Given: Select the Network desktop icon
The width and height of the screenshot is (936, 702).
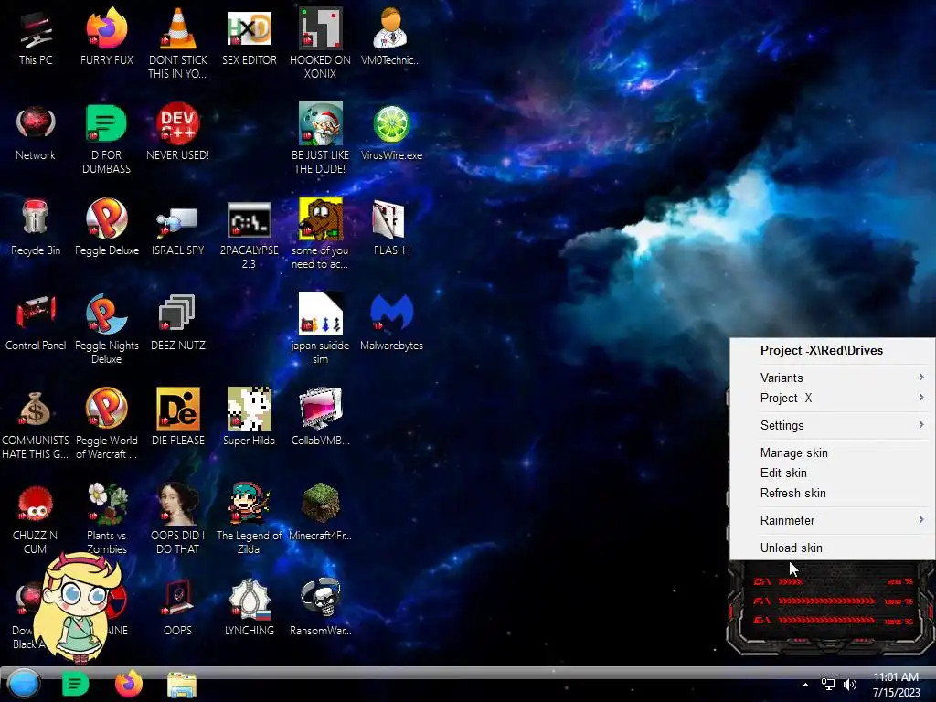Looking at the screenshot, I should click(36, 133).
